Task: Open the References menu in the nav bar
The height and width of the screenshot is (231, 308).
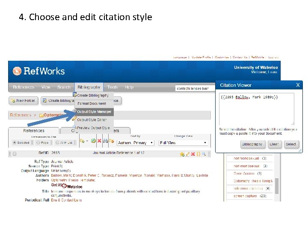Action: (24, 87)
